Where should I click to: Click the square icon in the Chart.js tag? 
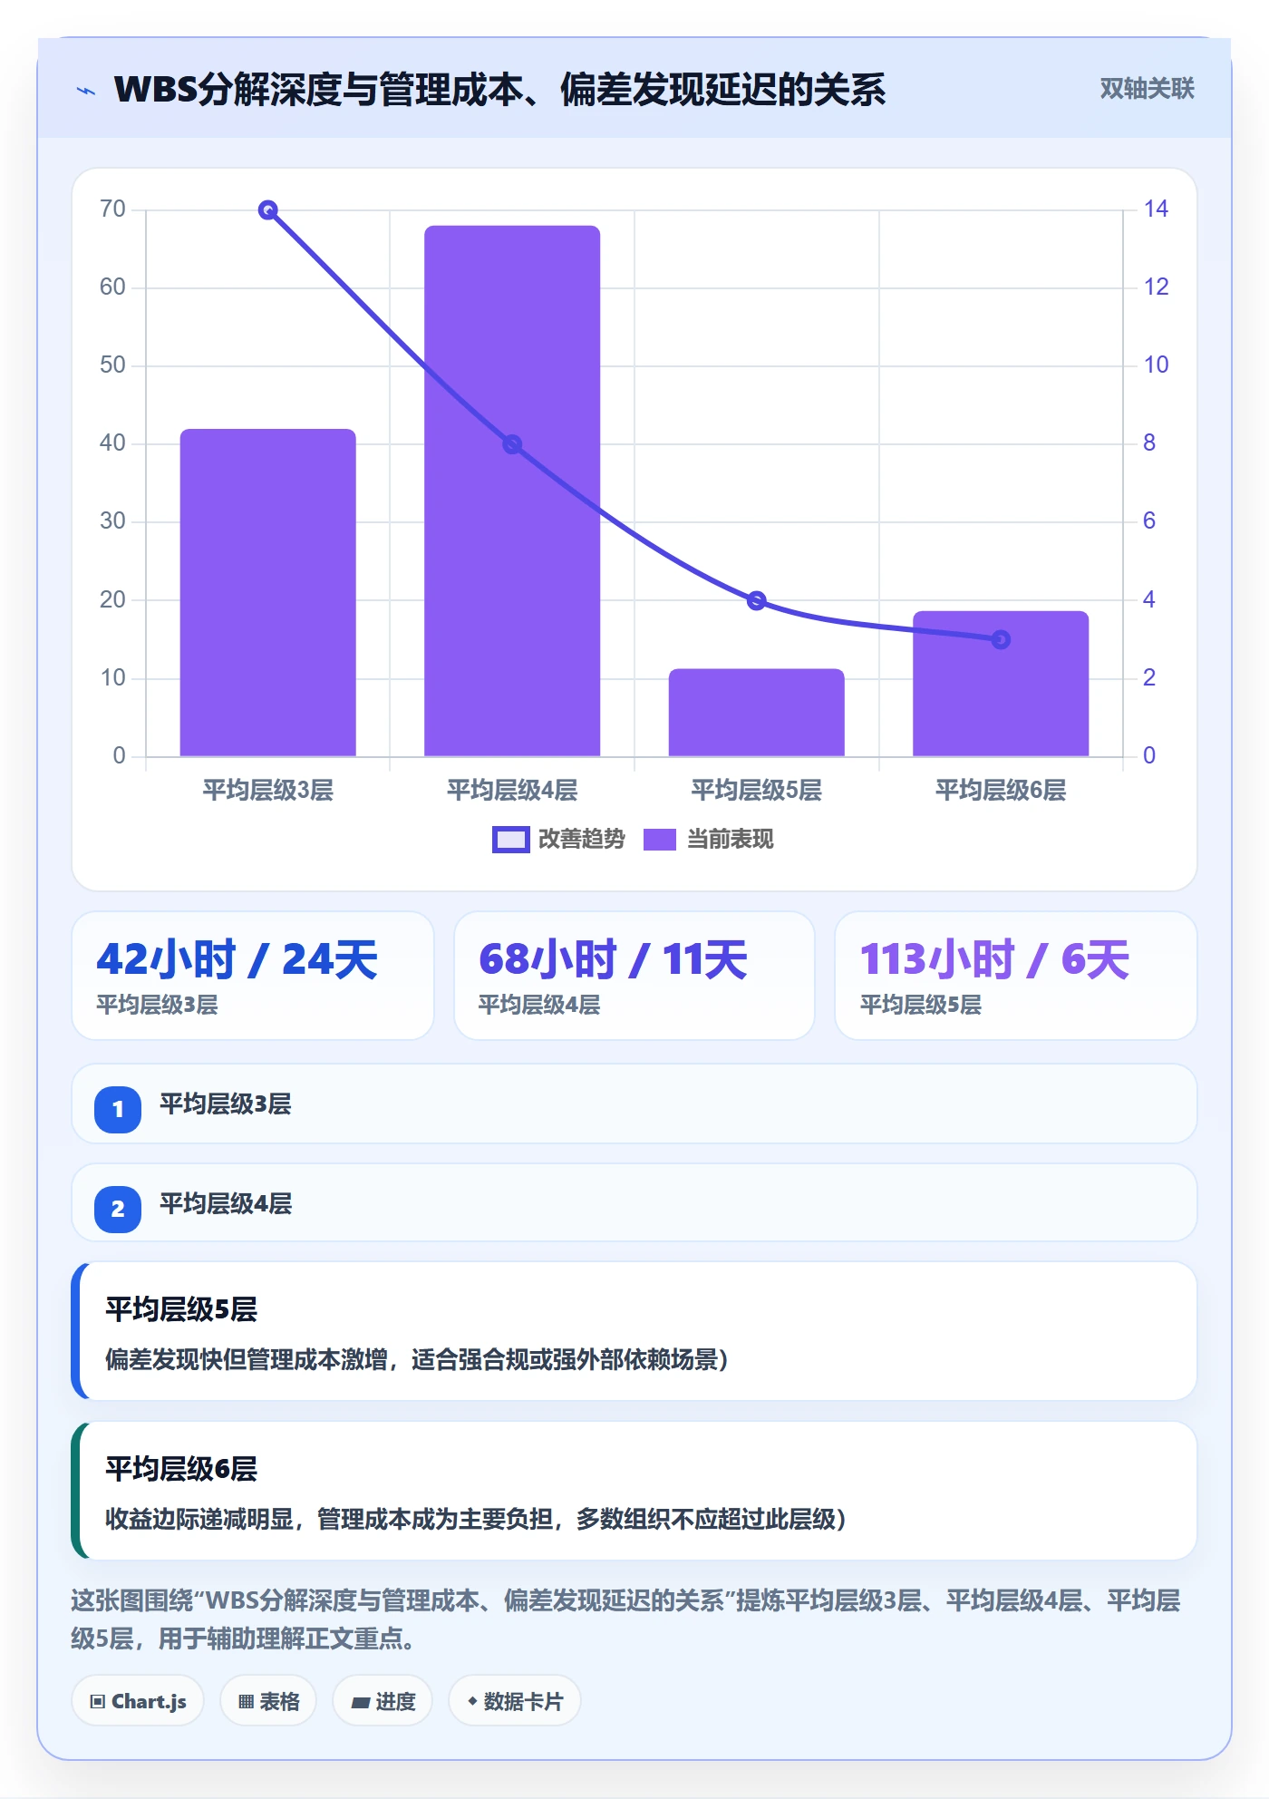(x=98, y=1702)
